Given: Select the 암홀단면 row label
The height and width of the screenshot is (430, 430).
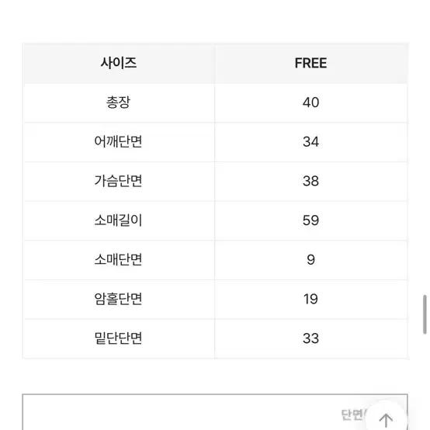Looking at the screenshot, I should [119, 299].
